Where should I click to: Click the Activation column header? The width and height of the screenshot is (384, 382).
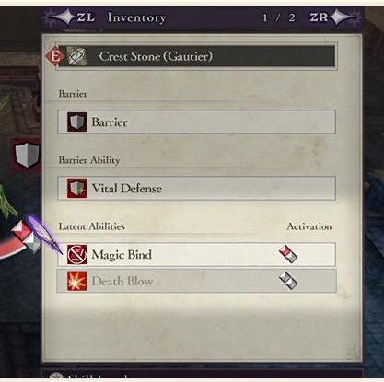click(309, 226)
